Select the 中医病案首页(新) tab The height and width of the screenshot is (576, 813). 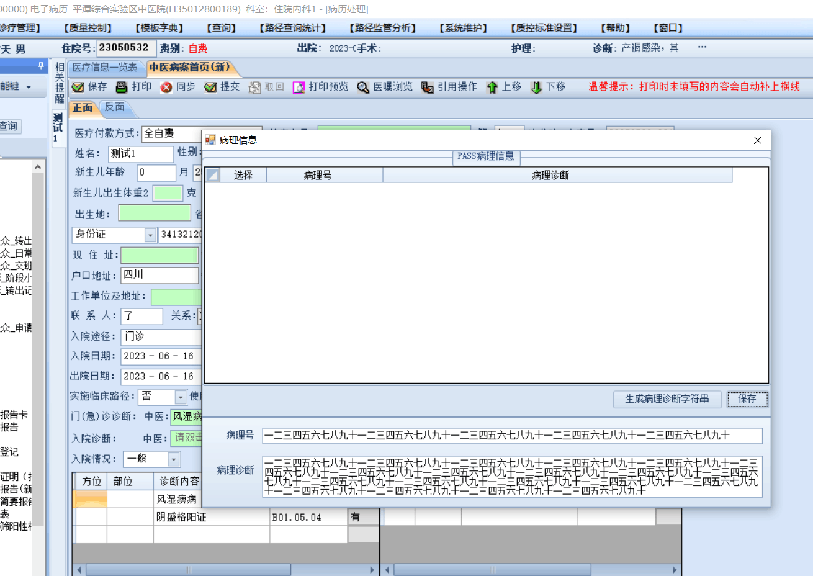[x=190, y=68]
